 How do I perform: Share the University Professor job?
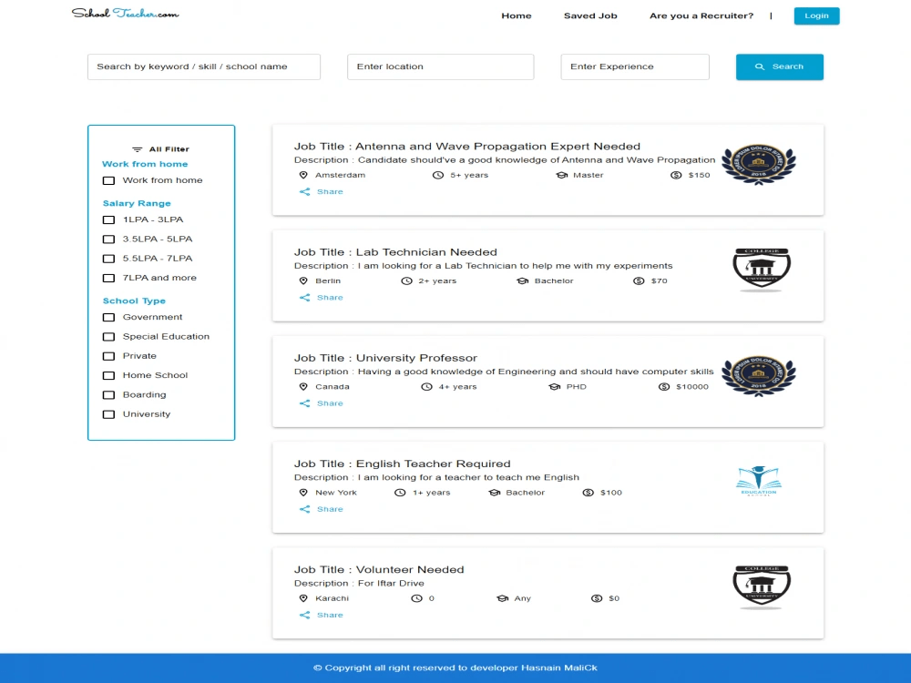coord(322,403)
